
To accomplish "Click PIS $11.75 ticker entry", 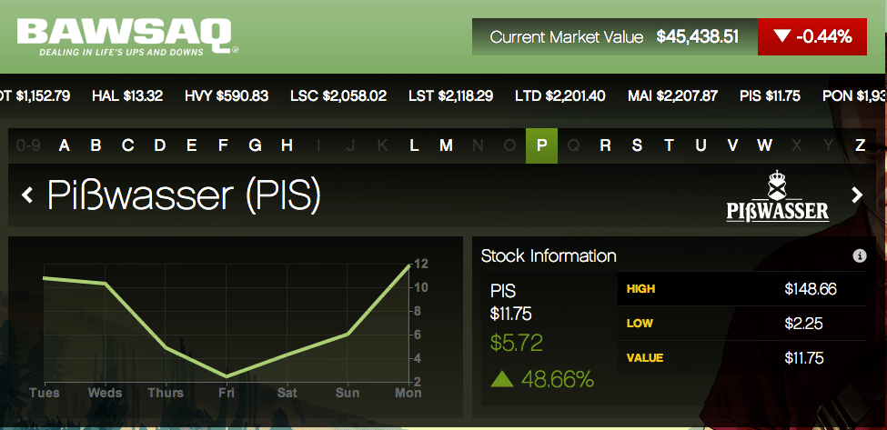I will point(770,95).
